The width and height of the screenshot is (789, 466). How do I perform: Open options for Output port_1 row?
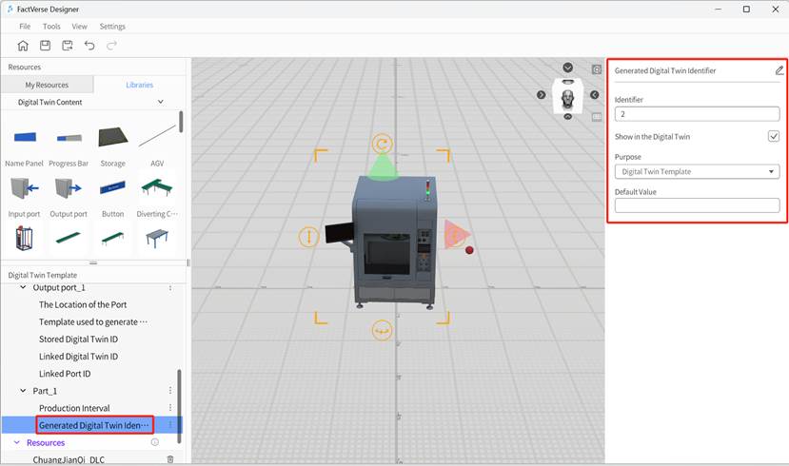[170, 288]
